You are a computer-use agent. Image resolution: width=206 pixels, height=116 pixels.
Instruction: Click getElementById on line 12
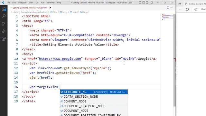point(77,68)
